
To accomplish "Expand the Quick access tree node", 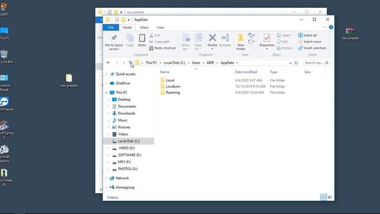I will pyautogui.click(x=106, y=74).
